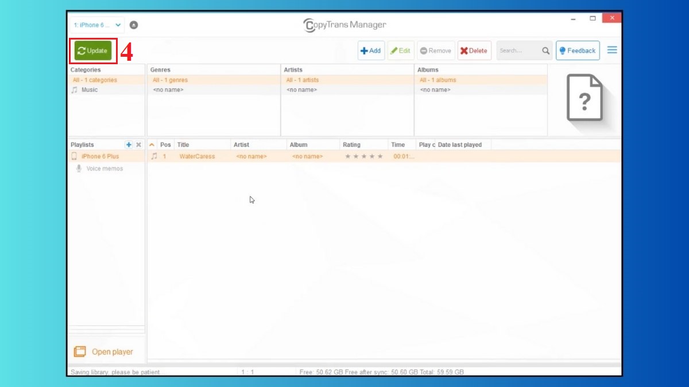Open the iPhone 6 device dropdown
The width and height of the screenshot is (689, 387).
point(96,25)
